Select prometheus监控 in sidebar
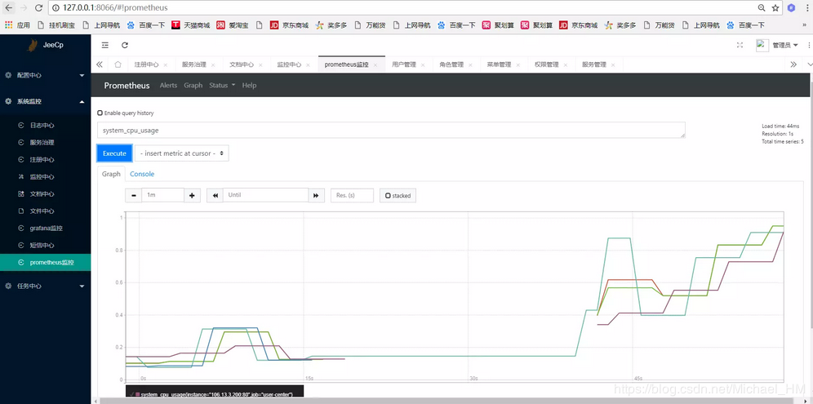Image resolution: width=813 pixels, height=404 pixels. pos(45,263)
